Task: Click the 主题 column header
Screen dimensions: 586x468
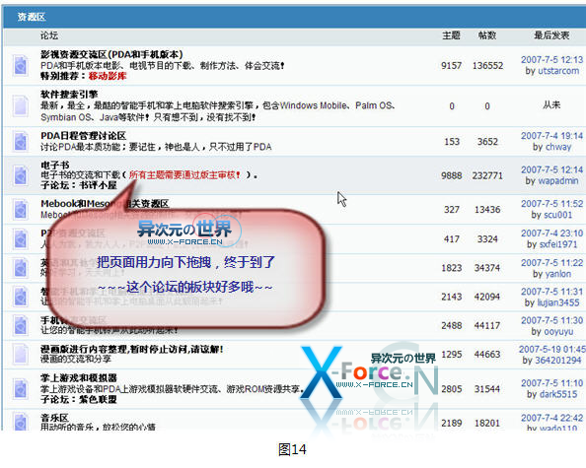Action: (452, 35)
